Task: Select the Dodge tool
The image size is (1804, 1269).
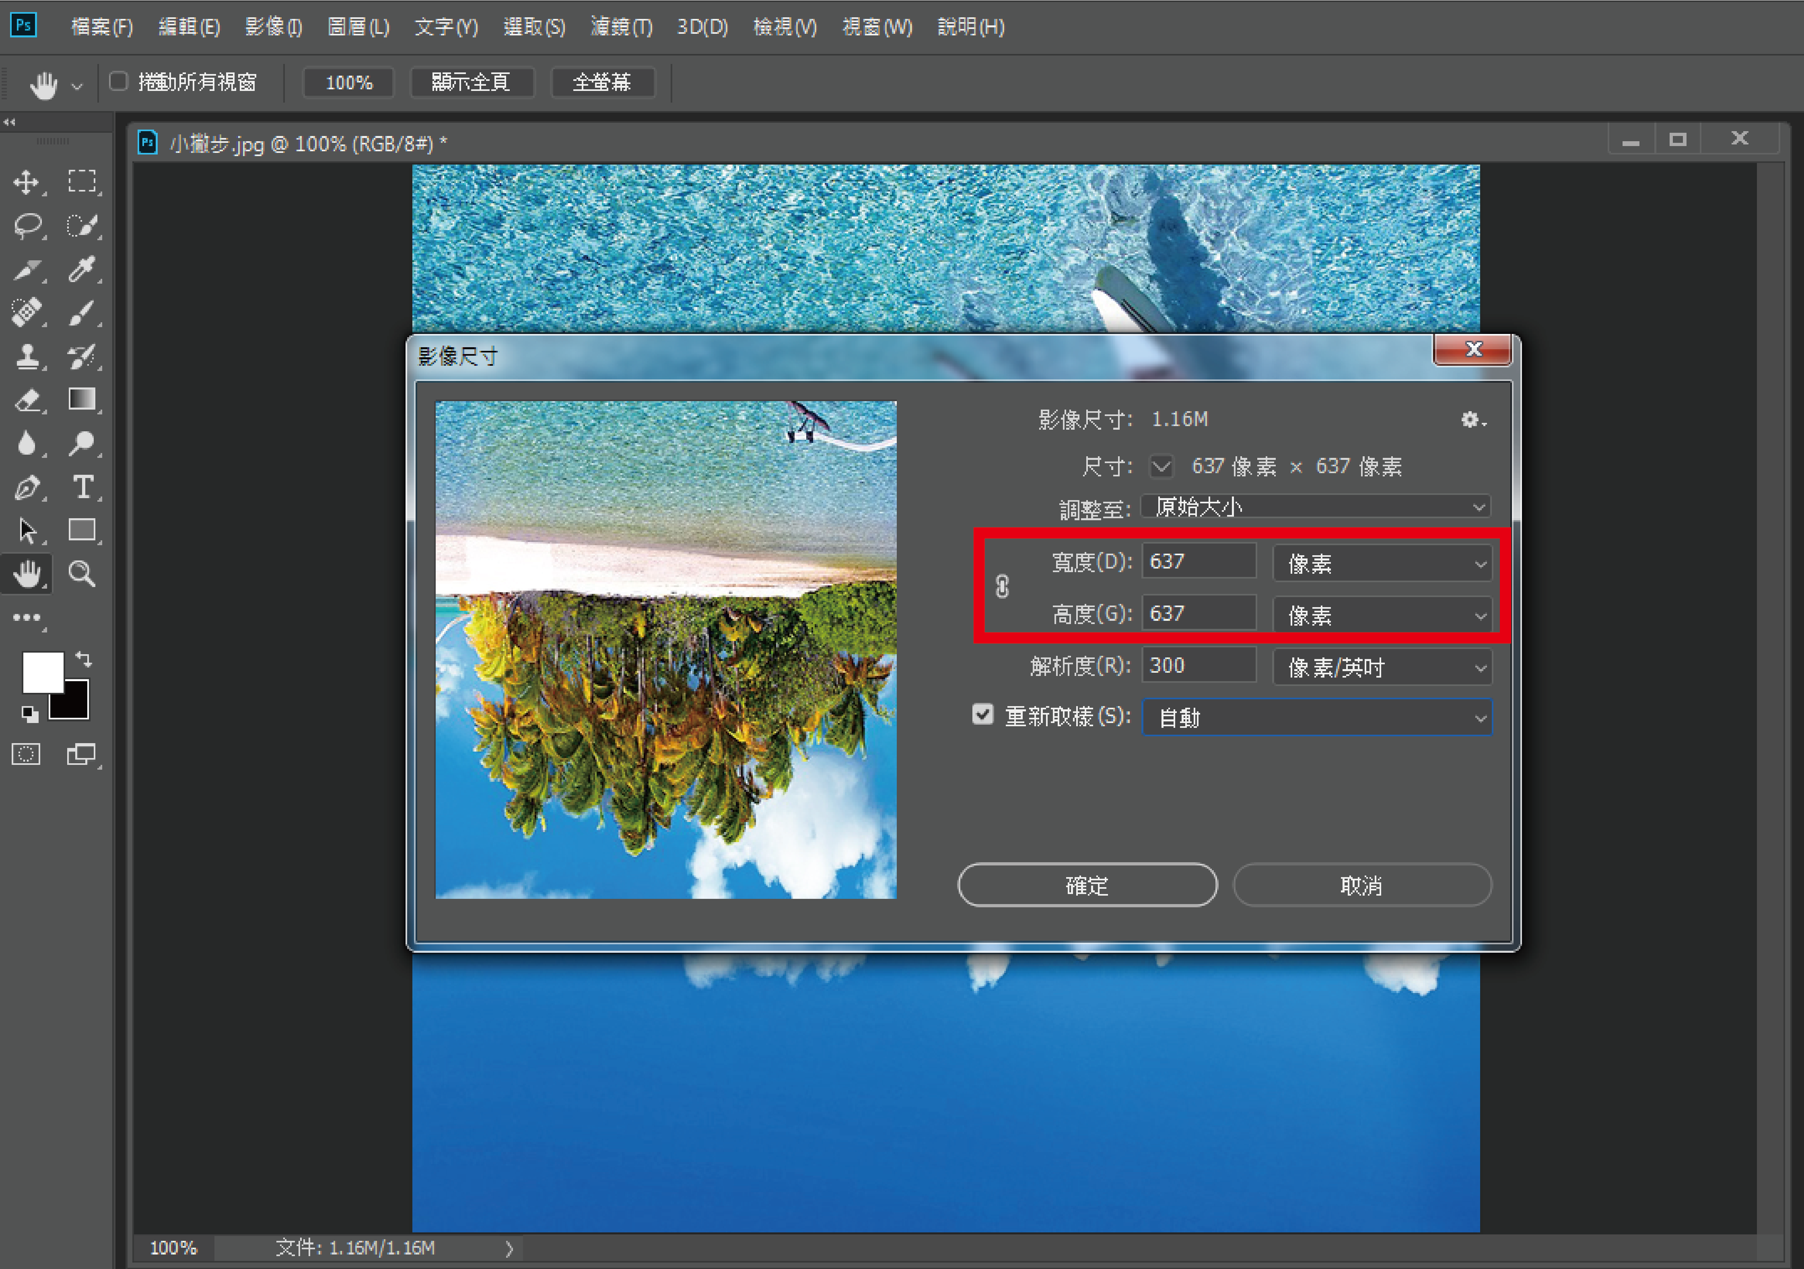Action: [82, 444]
